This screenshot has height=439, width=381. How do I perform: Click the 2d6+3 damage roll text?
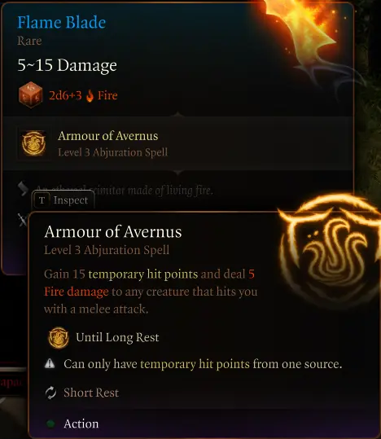(x=65, y=95)
